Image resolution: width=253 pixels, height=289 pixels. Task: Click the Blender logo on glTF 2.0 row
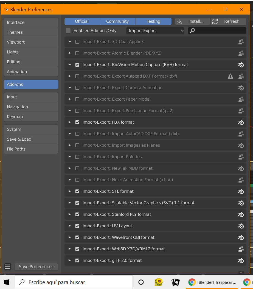pos(241,260)
